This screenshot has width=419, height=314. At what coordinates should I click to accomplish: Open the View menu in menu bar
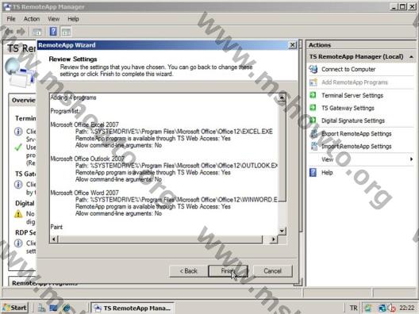point(53,19)
